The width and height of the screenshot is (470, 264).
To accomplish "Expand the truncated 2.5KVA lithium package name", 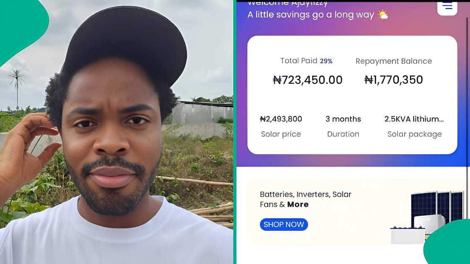I will pos(414,119).
